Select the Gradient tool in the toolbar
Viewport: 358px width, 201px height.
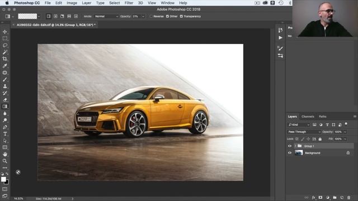click(5, 107)
